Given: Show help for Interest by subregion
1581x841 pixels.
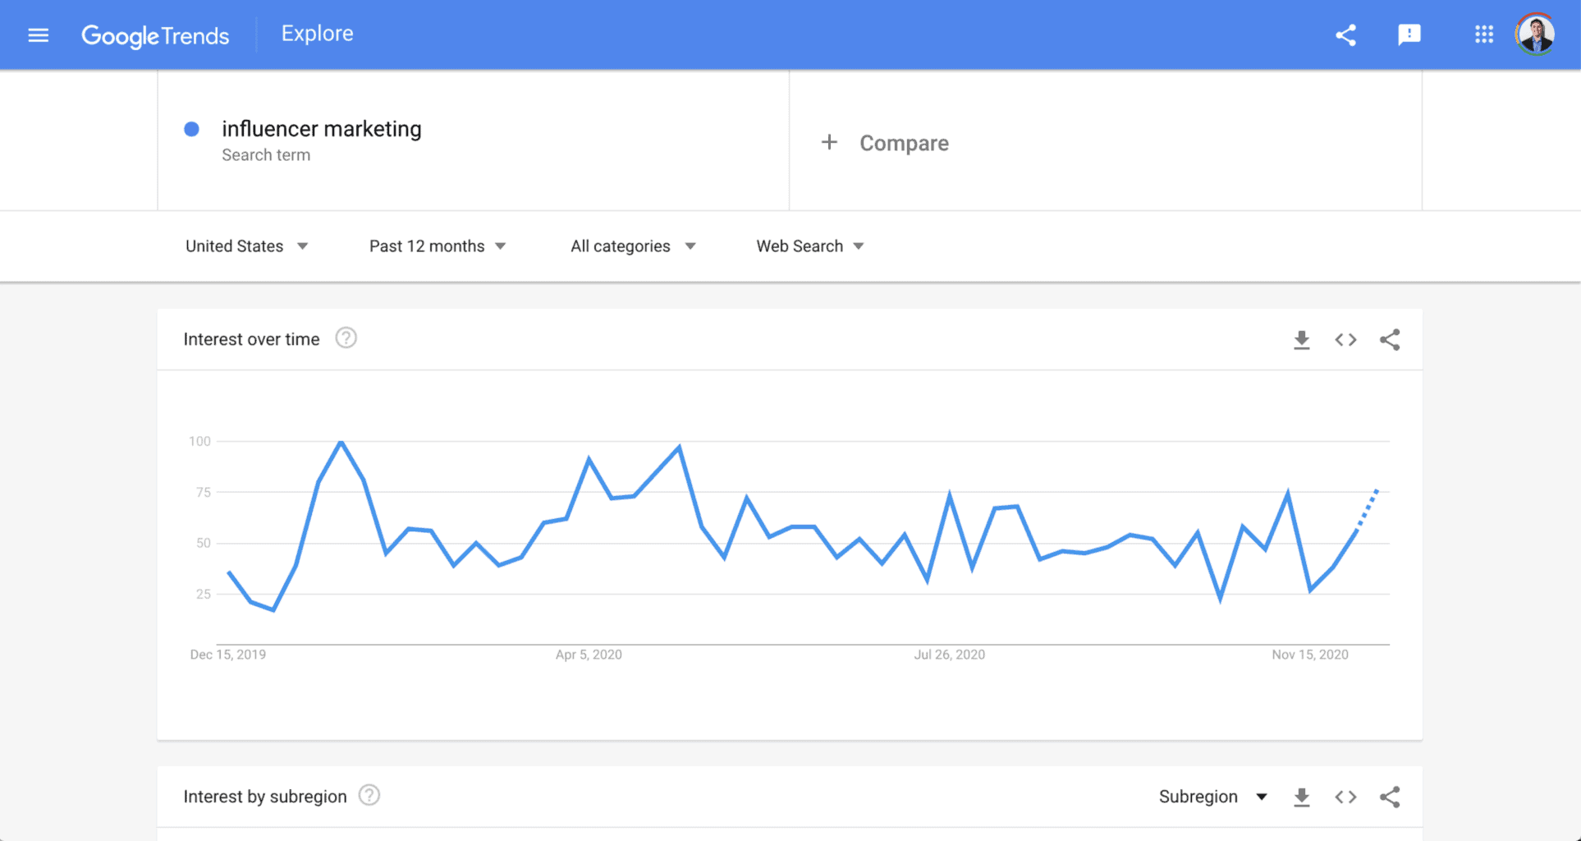Looking at the screenshot, I should pos(369,796).
